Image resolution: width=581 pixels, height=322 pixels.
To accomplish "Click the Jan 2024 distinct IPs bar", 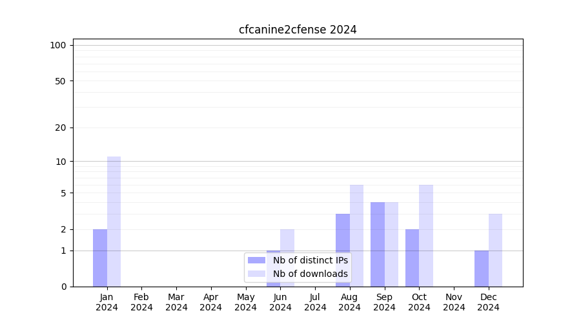I will coord(100,258).
